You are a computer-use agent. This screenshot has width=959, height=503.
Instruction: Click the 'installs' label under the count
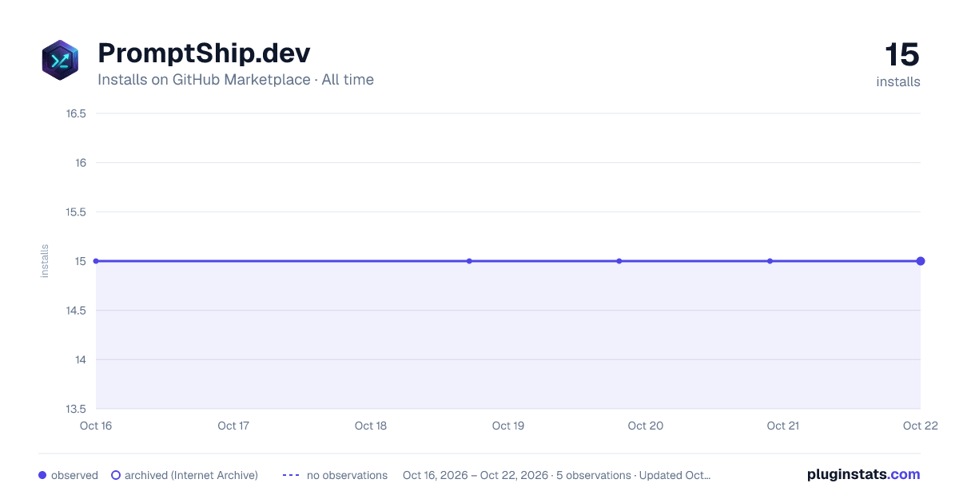pyautogui.click(x=898, y=81)
